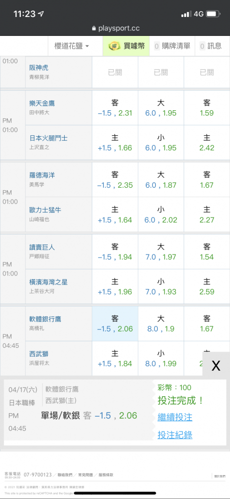Open the 櫻道花鹽 account dropdown
Image resolution: width=230 pixels, height=499 pixels.
[72, 46]
